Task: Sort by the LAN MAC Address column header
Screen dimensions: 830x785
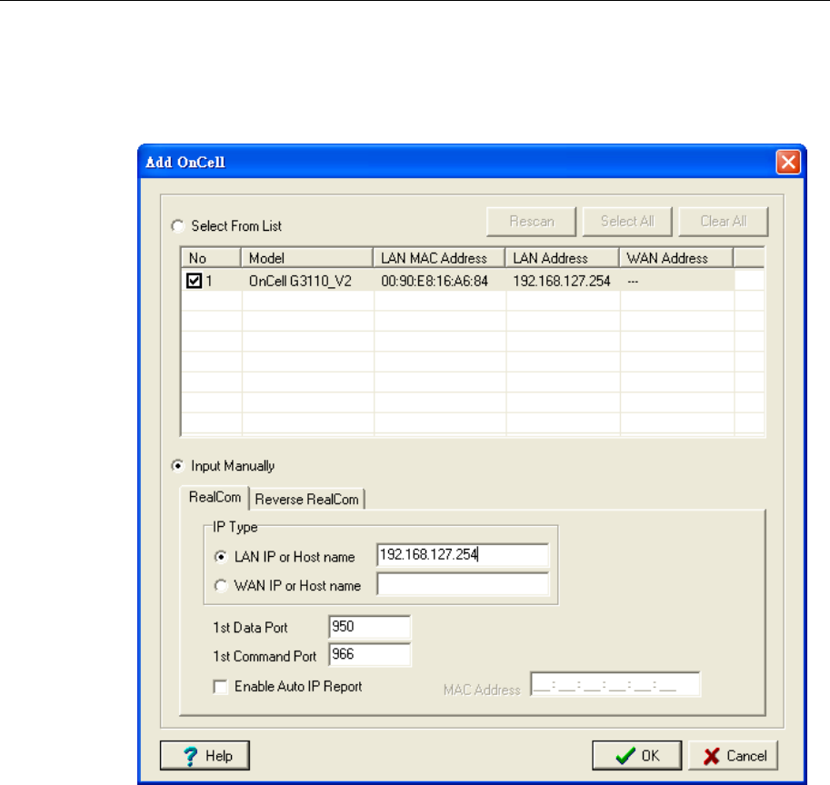Action: (x=439, y=258)
